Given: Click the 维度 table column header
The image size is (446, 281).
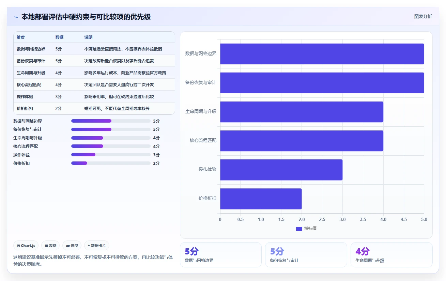Looking at the screenshot, I should pyautogui.click(x=21, y=37).
